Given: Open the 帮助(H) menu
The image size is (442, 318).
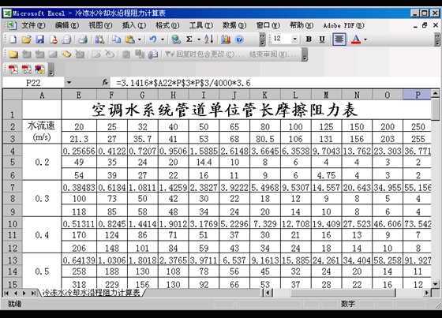Looking at the screenshot, I should click(x=302, y=26).
